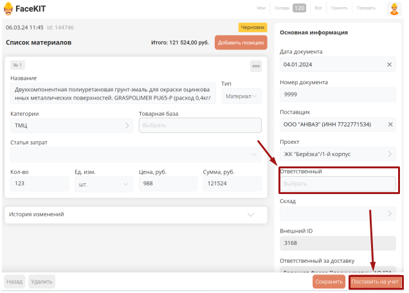409x293 pixels.
Task: Open the Ед. изм. unit dropdown
Action: point(124,184)
